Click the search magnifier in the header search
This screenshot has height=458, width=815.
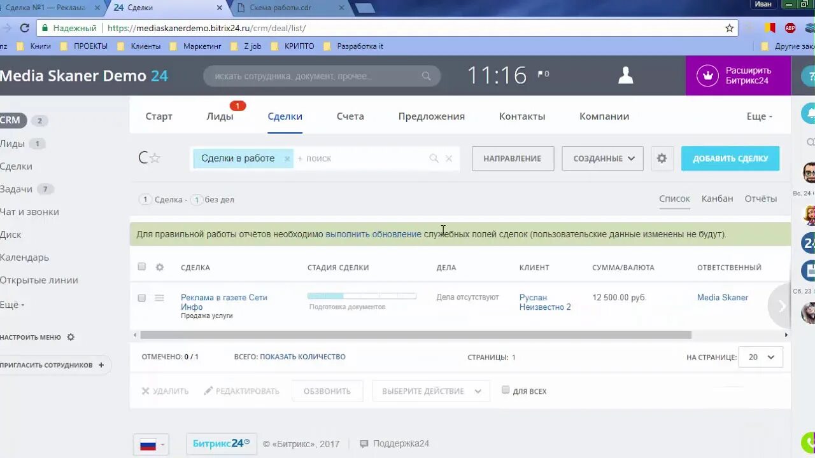(426, 76)
